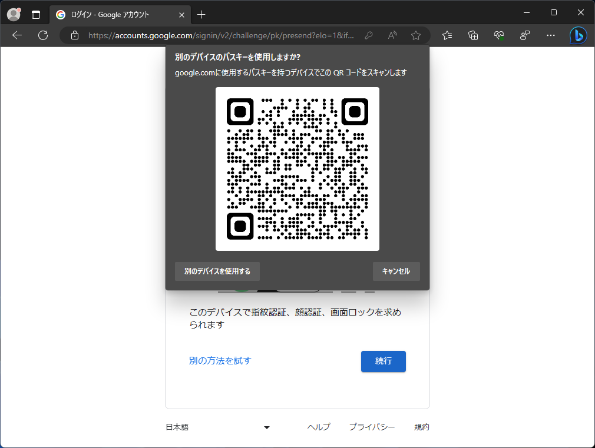Start Read aloud from the address bar
595x448 pixels.
[x=392, y=35]
